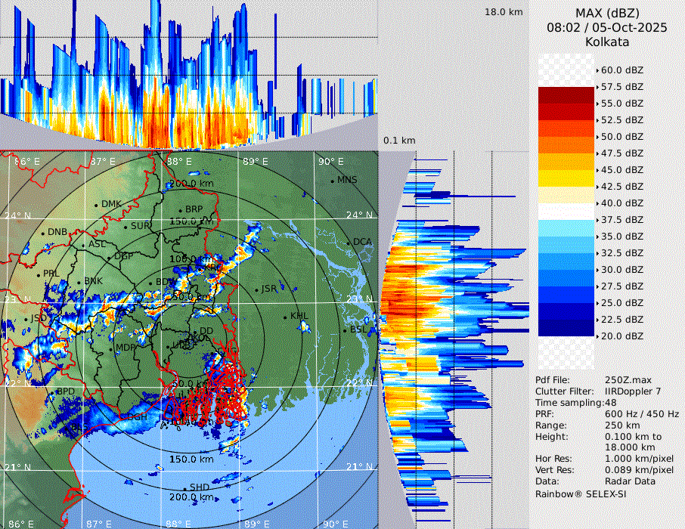The width and height of the screenshot is (685, 529).
Task: Click the MAX (dBZ) title text
Action: 606,13
